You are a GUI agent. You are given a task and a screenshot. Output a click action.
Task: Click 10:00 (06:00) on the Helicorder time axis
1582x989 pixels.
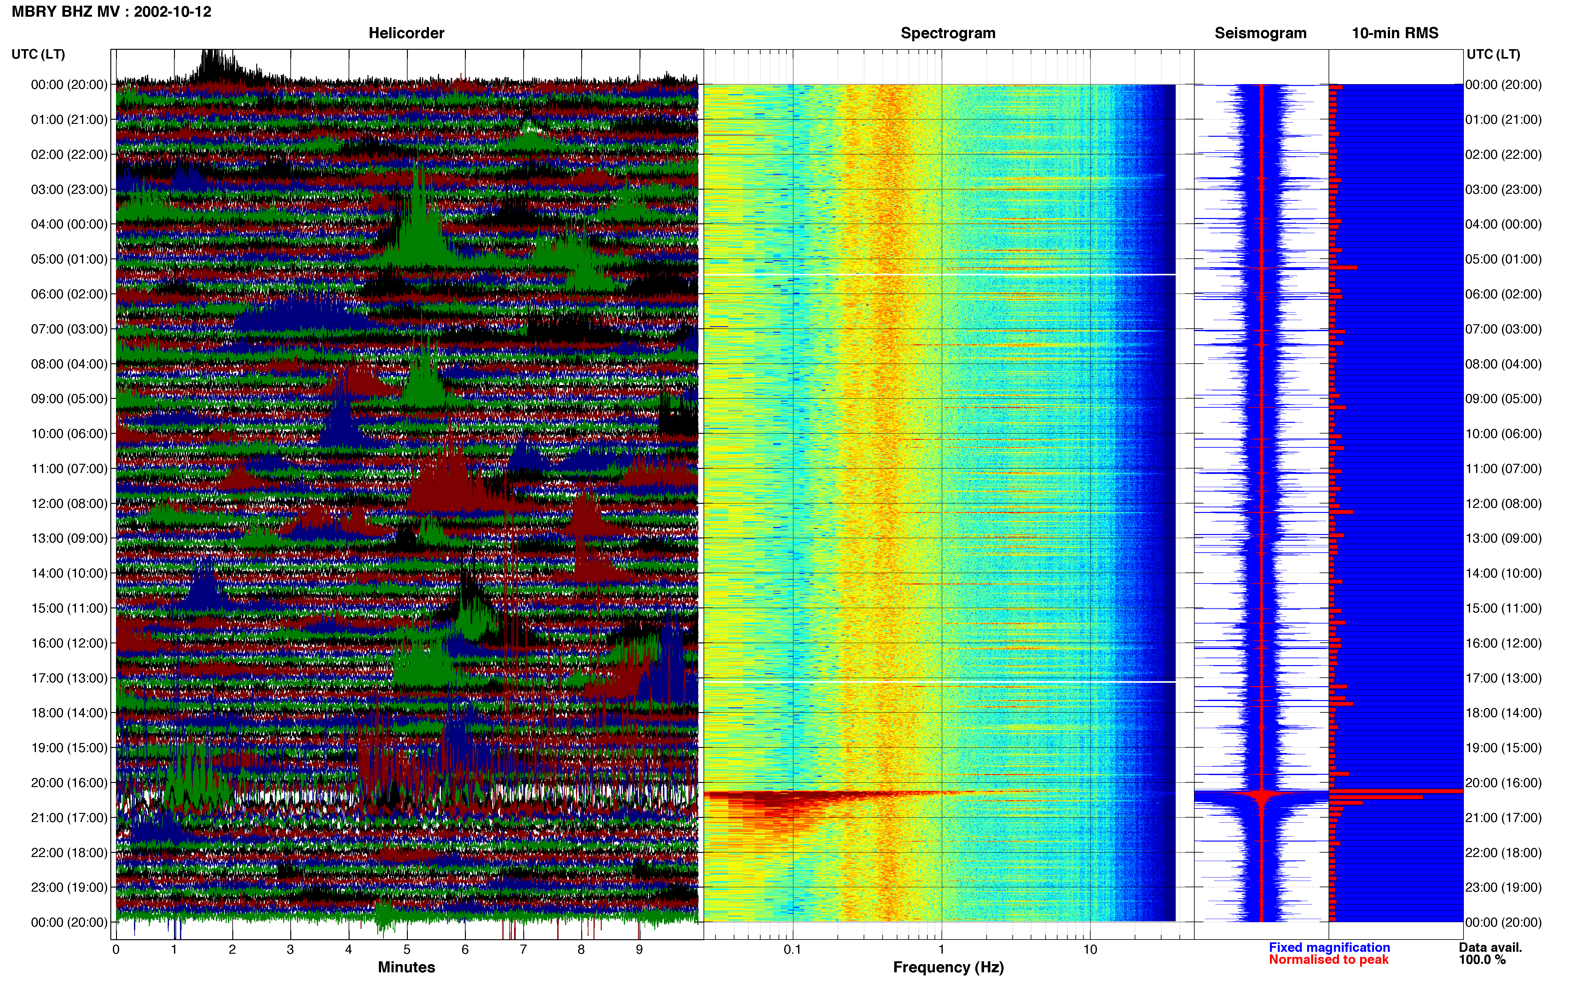click(69, 434)
